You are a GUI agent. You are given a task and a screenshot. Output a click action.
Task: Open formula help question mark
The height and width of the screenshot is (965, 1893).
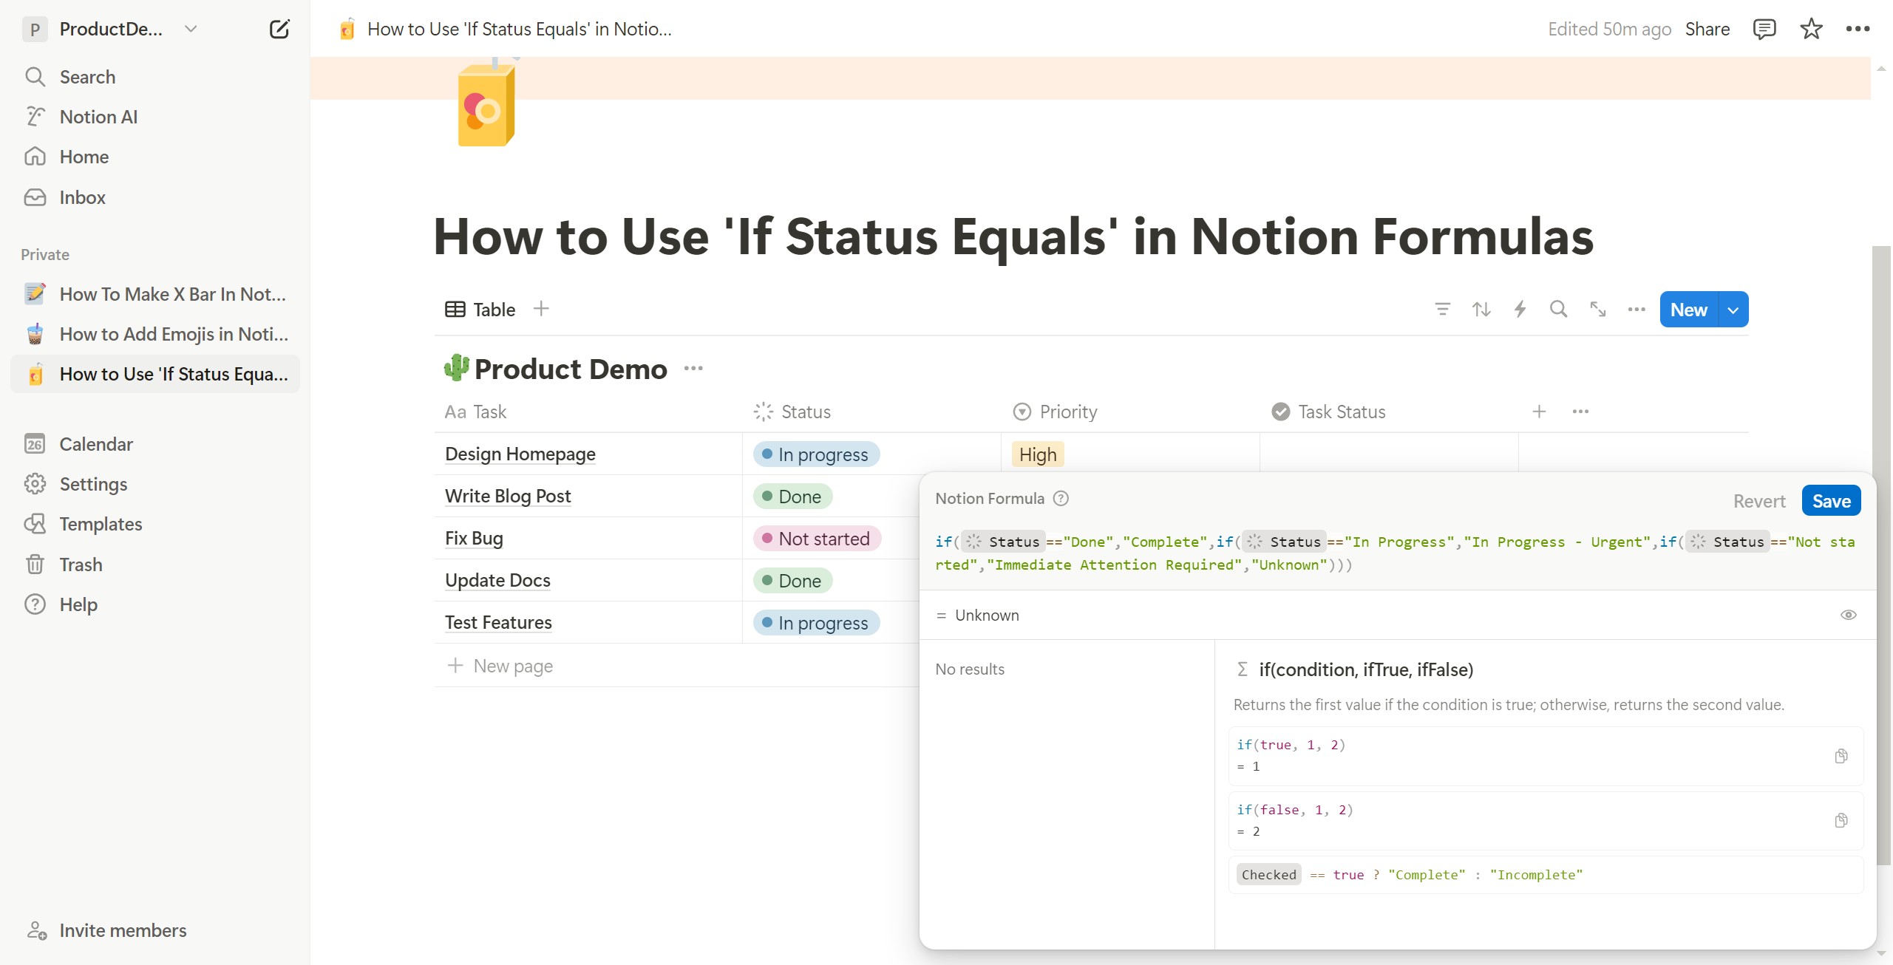tap(1061, 498)
